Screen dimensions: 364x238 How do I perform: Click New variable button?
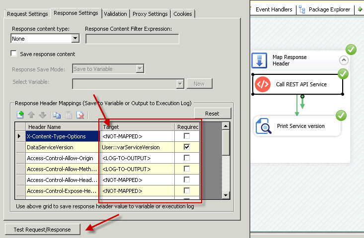point(199,84)
